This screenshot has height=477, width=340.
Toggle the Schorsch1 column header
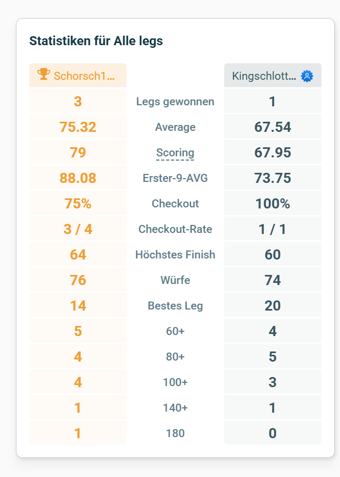point(78,75)
